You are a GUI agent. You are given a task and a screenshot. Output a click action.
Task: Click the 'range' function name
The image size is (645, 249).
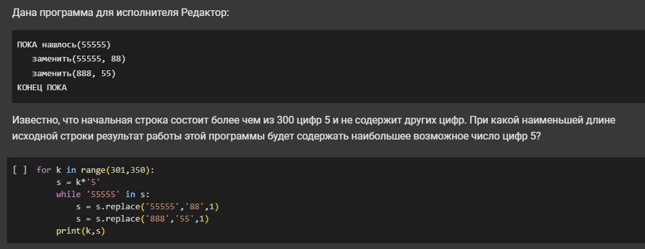93,170
